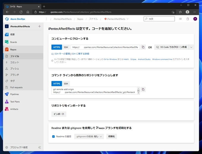Viewport: 202px width, 154px height.
Task: Go back with browser back arrow
Action: pyautogui.click(x=7, y=12)
